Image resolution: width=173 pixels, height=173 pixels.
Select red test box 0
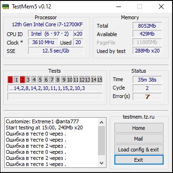pyautogui.click(x=10, y=80)
